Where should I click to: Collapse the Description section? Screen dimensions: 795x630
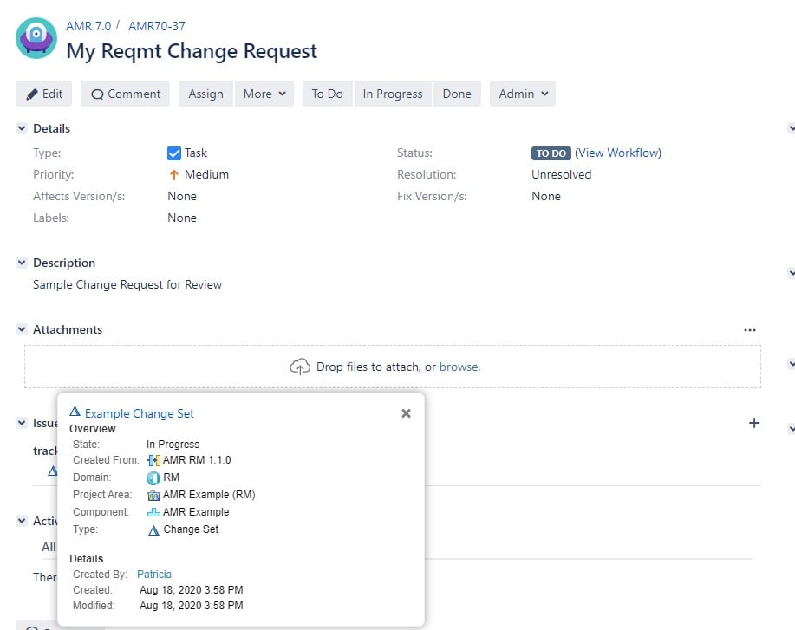click(x=21, y=263)
